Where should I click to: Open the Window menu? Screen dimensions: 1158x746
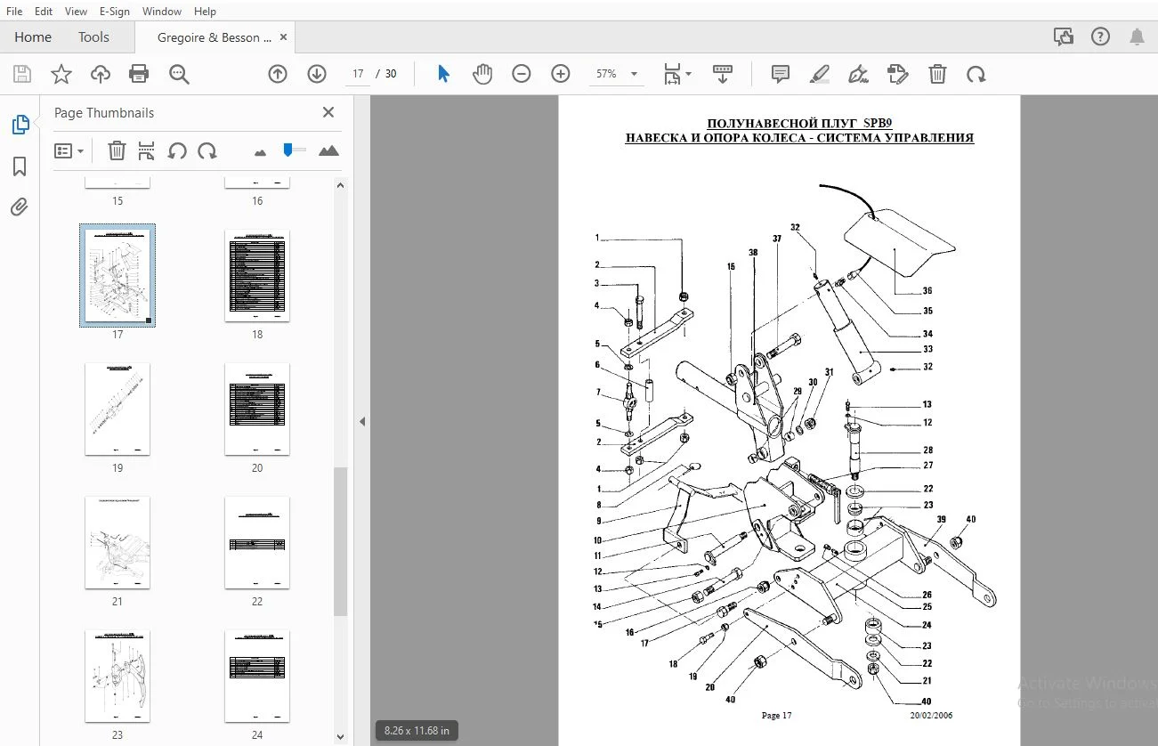(162, 11)
